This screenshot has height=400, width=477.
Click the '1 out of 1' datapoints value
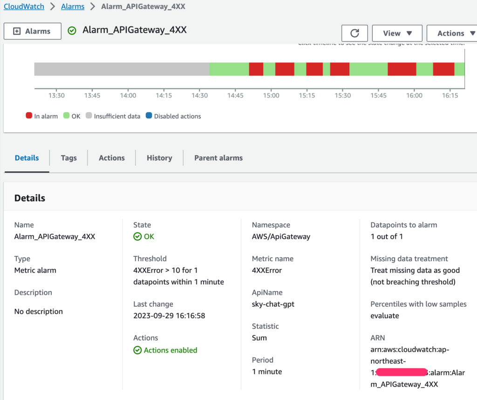pyautogui.click(x=387, y=236)
